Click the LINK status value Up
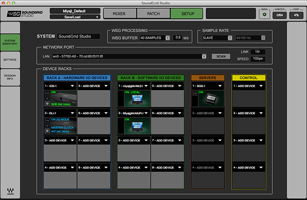This screenshot has width=307, height=200. [257, 51]
